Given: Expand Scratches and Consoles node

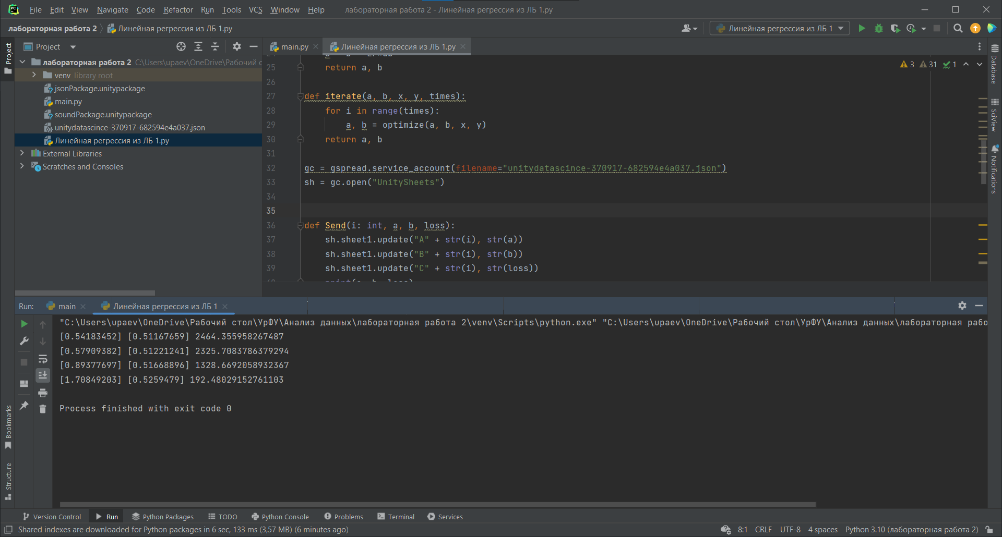Looking at the screenshot, I should (22, 166).
